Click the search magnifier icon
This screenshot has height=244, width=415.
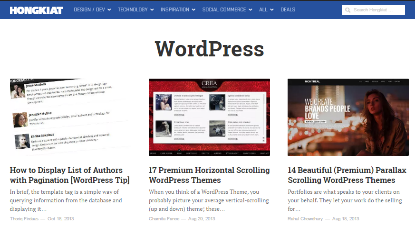point(348,10)
